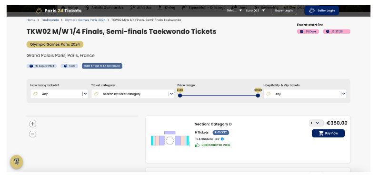Open the Euro currency selector
The image size is (379, 175).
pyautogui.click(x=256, y=10)
